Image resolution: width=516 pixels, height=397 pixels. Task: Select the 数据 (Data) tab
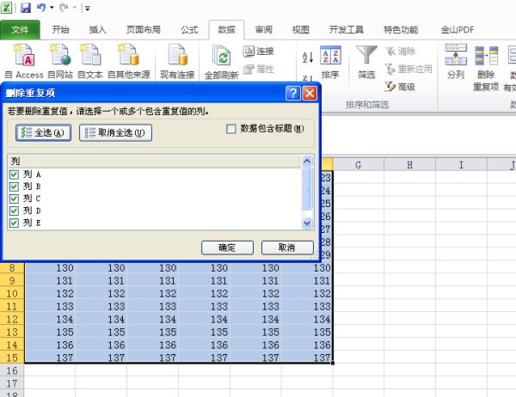[226, 29]
